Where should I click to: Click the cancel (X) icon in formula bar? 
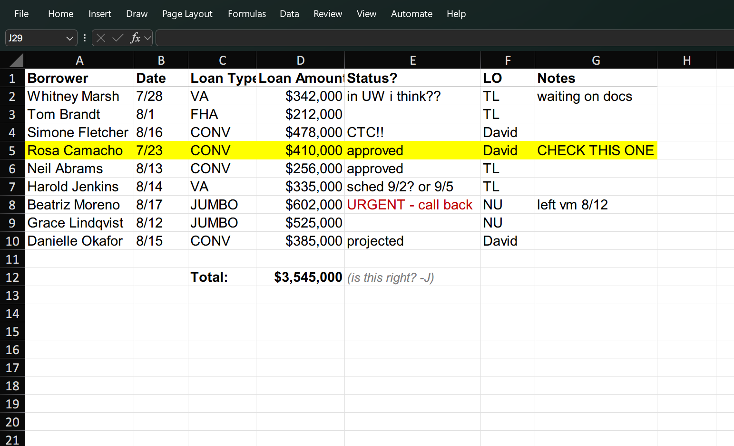pyautogui.click(x=100, y=38)
